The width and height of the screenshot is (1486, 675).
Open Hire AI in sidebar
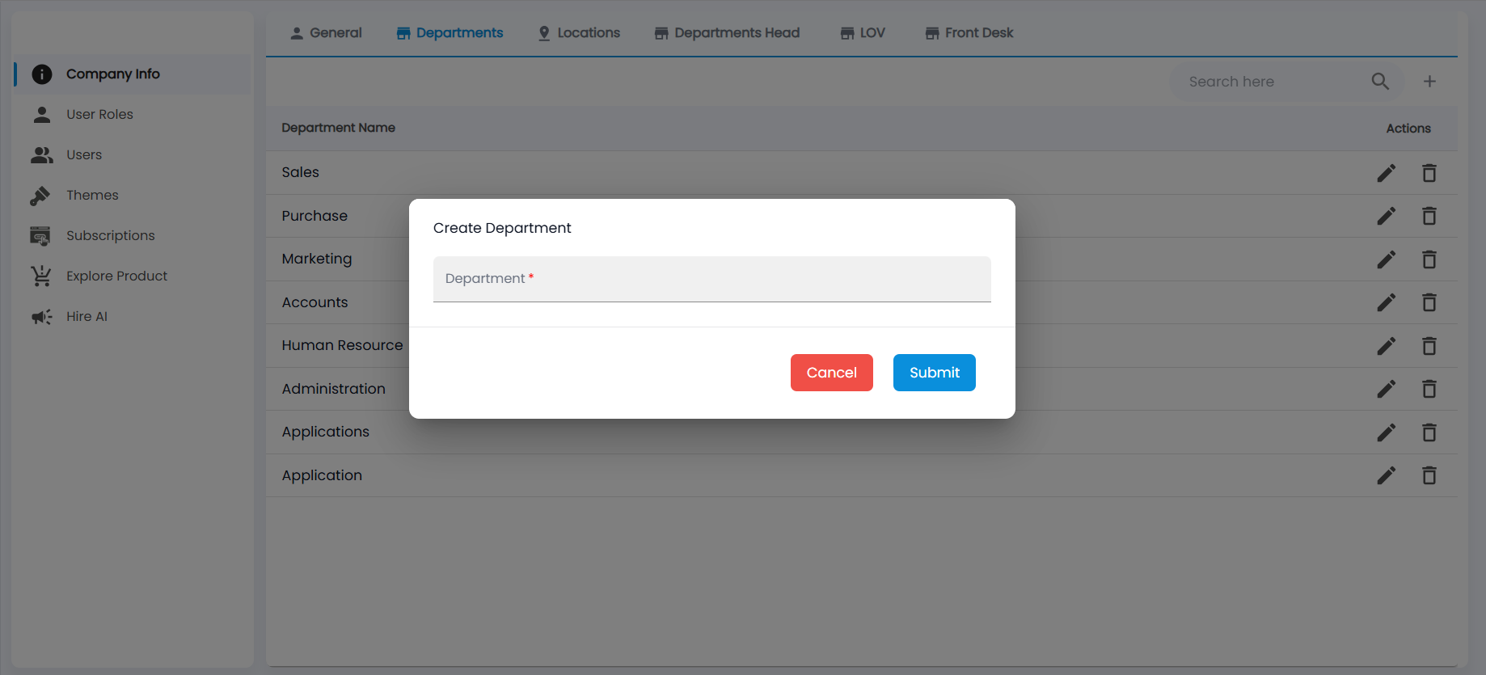pos(132,317)
